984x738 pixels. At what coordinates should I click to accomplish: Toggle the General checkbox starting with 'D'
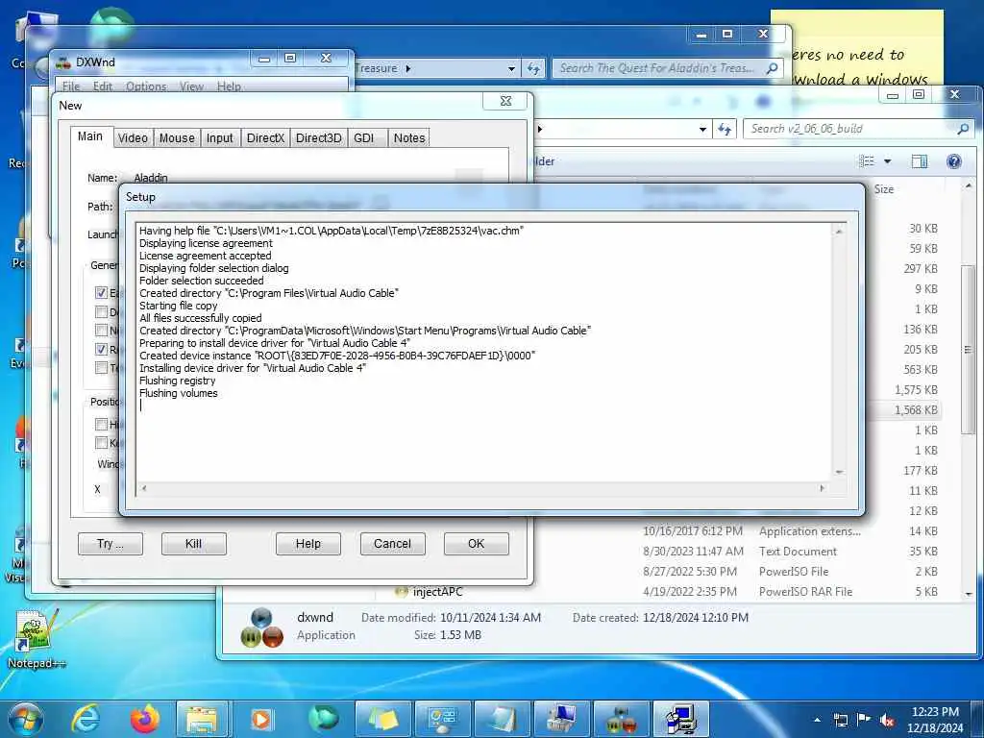(101, 312)
